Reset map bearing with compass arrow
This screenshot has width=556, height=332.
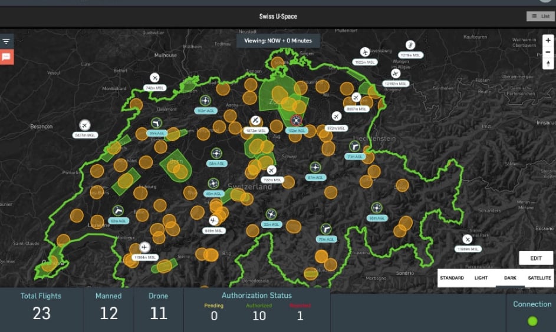coord(548,64)
